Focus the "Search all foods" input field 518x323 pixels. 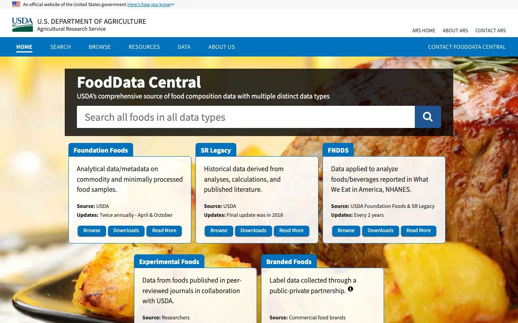[x=246, y=117]
